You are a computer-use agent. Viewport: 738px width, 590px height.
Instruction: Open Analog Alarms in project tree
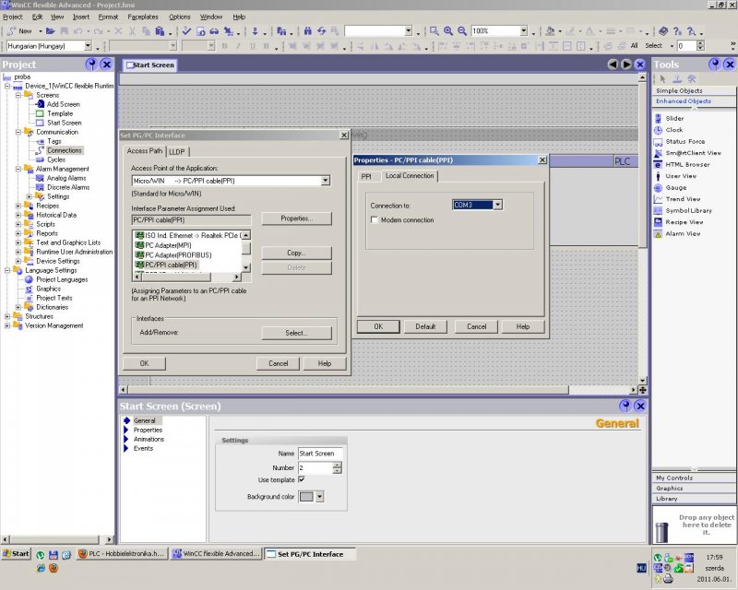[66, 178]
